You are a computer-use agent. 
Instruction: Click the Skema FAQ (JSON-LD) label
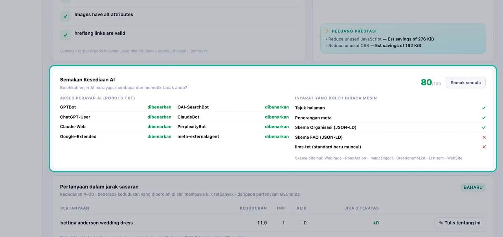click(319, 137)
